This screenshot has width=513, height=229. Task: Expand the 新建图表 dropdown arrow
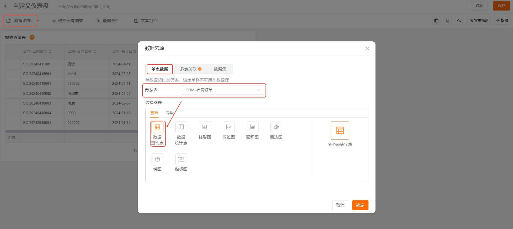click(x=38, y=21)
